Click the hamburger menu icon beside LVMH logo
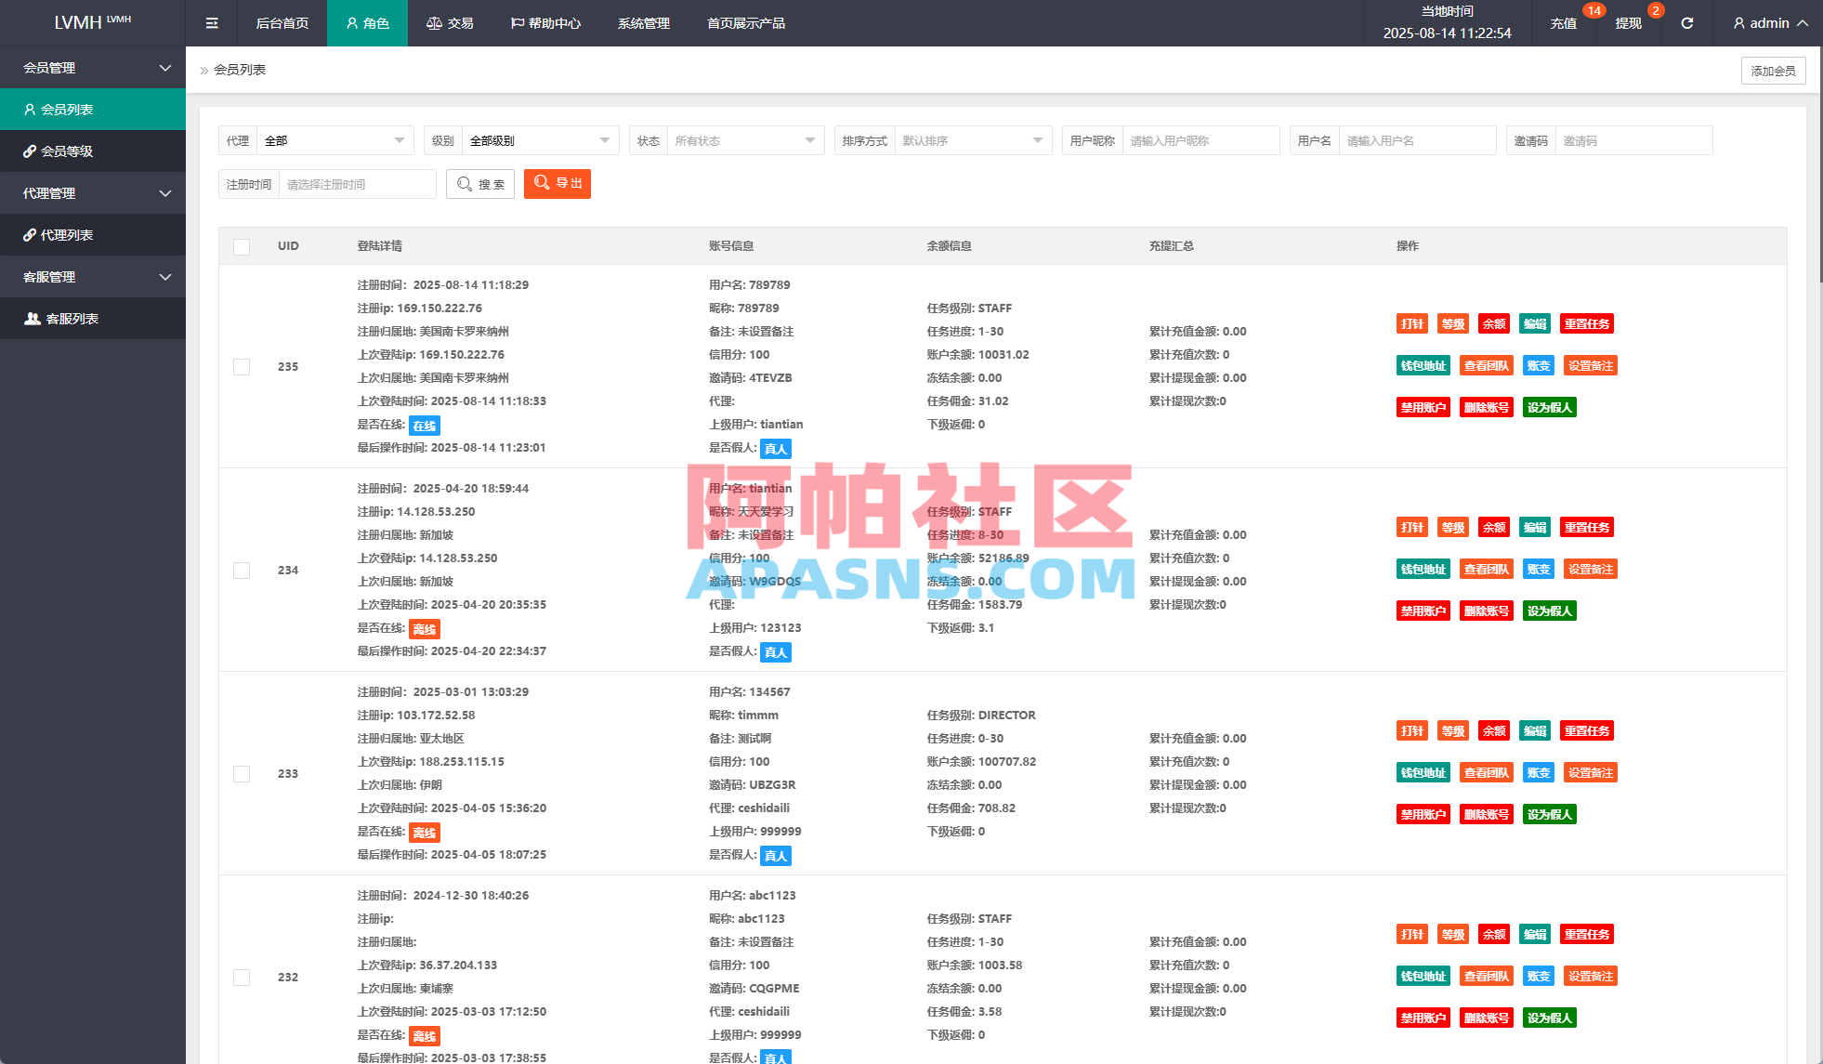This screenshot has width=1823, height=1064. (211, 22)
